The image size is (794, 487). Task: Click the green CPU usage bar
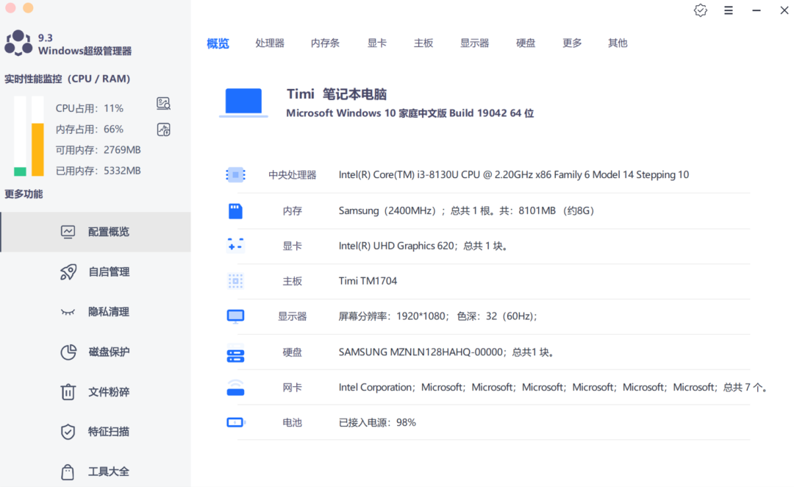click(x=20, y=171)
